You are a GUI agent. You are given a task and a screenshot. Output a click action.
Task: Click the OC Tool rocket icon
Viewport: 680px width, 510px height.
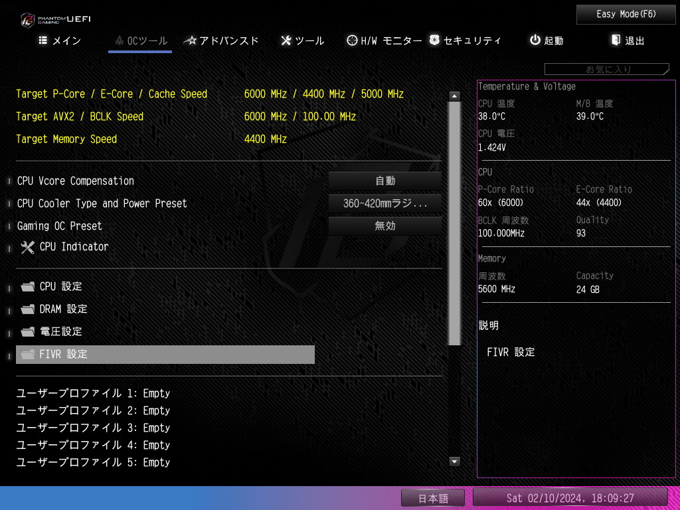click(x=120, y=41)
